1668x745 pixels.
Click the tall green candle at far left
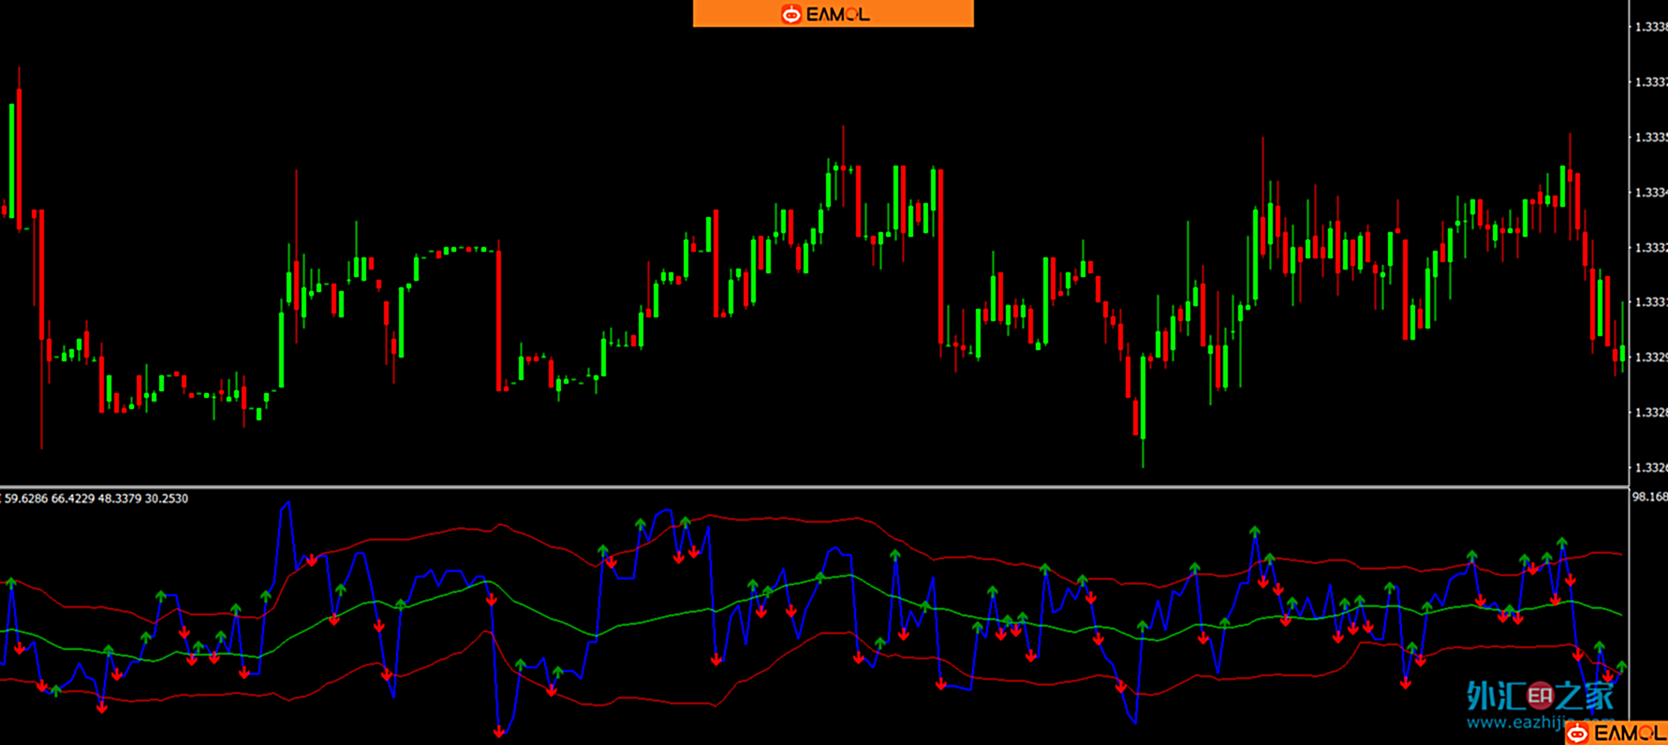(11, 159)
